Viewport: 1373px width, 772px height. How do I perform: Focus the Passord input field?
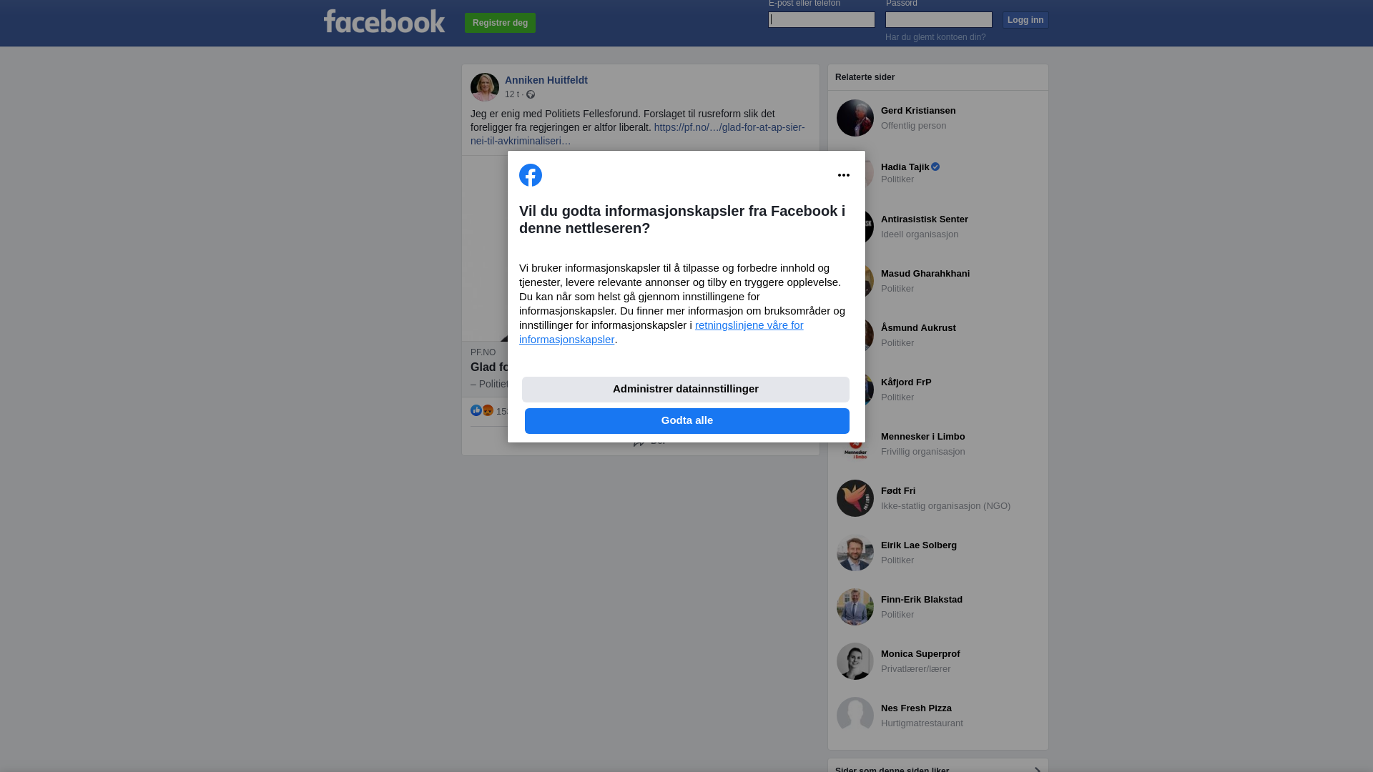(939, 20)
